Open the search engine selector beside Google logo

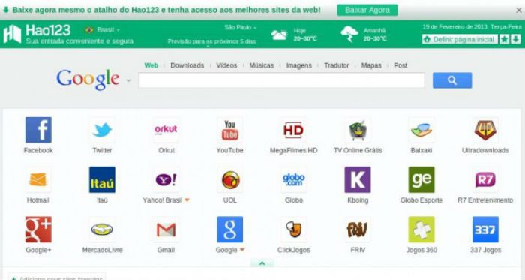tap(128, 80)
